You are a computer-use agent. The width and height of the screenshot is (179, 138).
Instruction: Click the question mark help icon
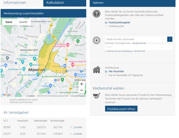pyautogui.click(x=97, y=14)
